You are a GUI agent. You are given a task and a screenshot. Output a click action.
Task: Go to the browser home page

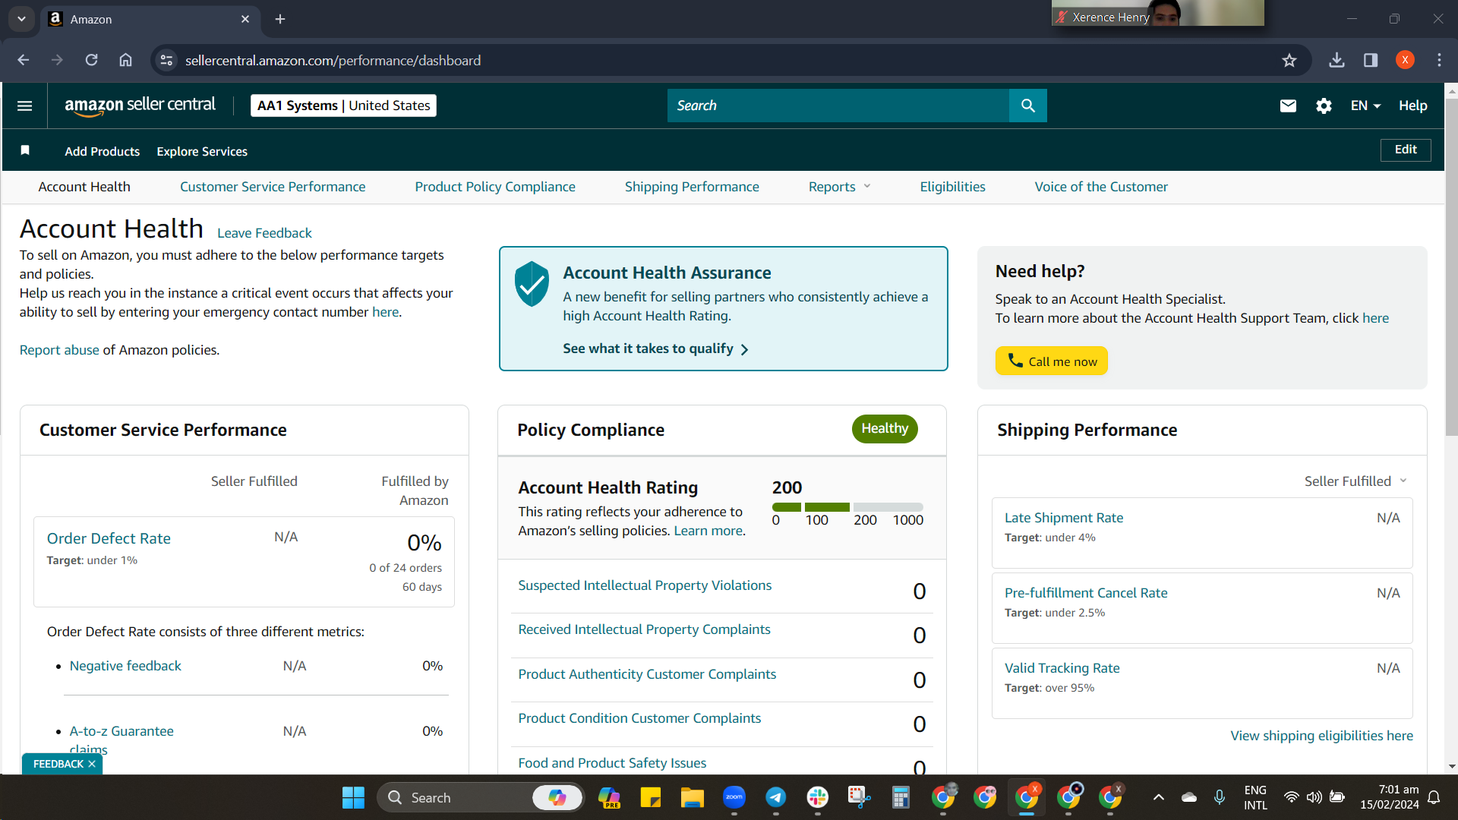click(x=125, y=60)
